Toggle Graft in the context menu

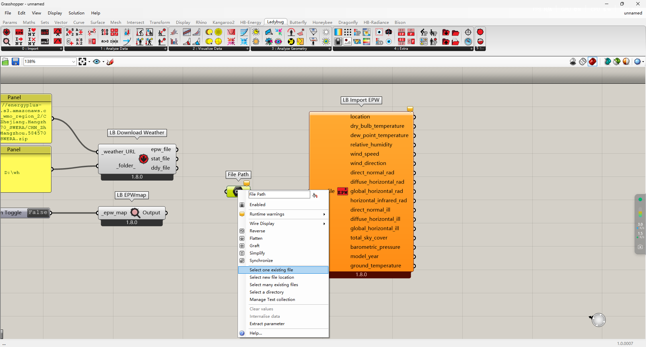pos(254,246)
